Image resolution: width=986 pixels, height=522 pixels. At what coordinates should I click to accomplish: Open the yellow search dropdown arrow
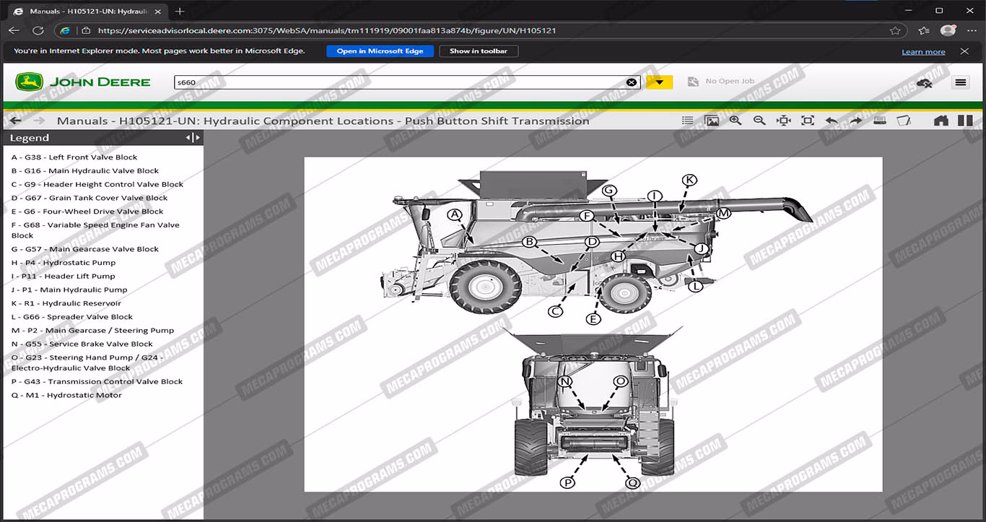click(659, 82)
